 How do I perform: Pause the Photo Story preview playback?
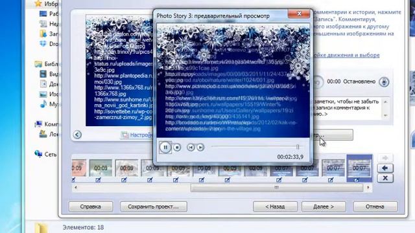[165, 147]
